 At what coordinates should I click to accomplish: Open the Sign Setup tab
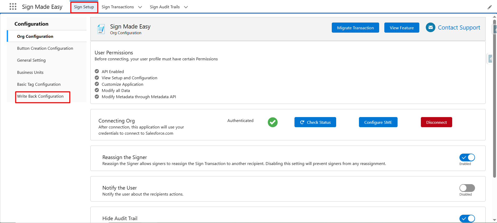pos(84,7)
